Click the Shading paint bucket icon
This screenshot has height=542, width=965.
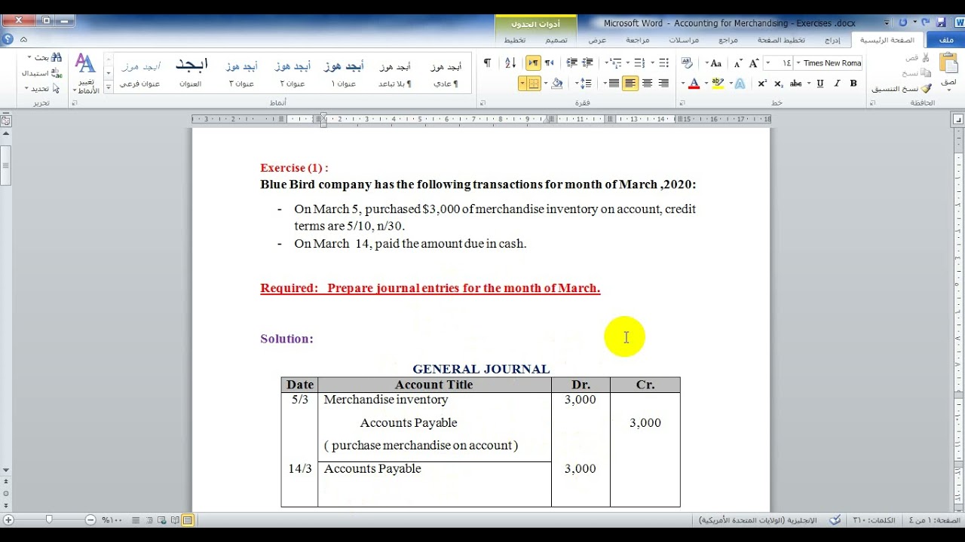pos(557,84)
